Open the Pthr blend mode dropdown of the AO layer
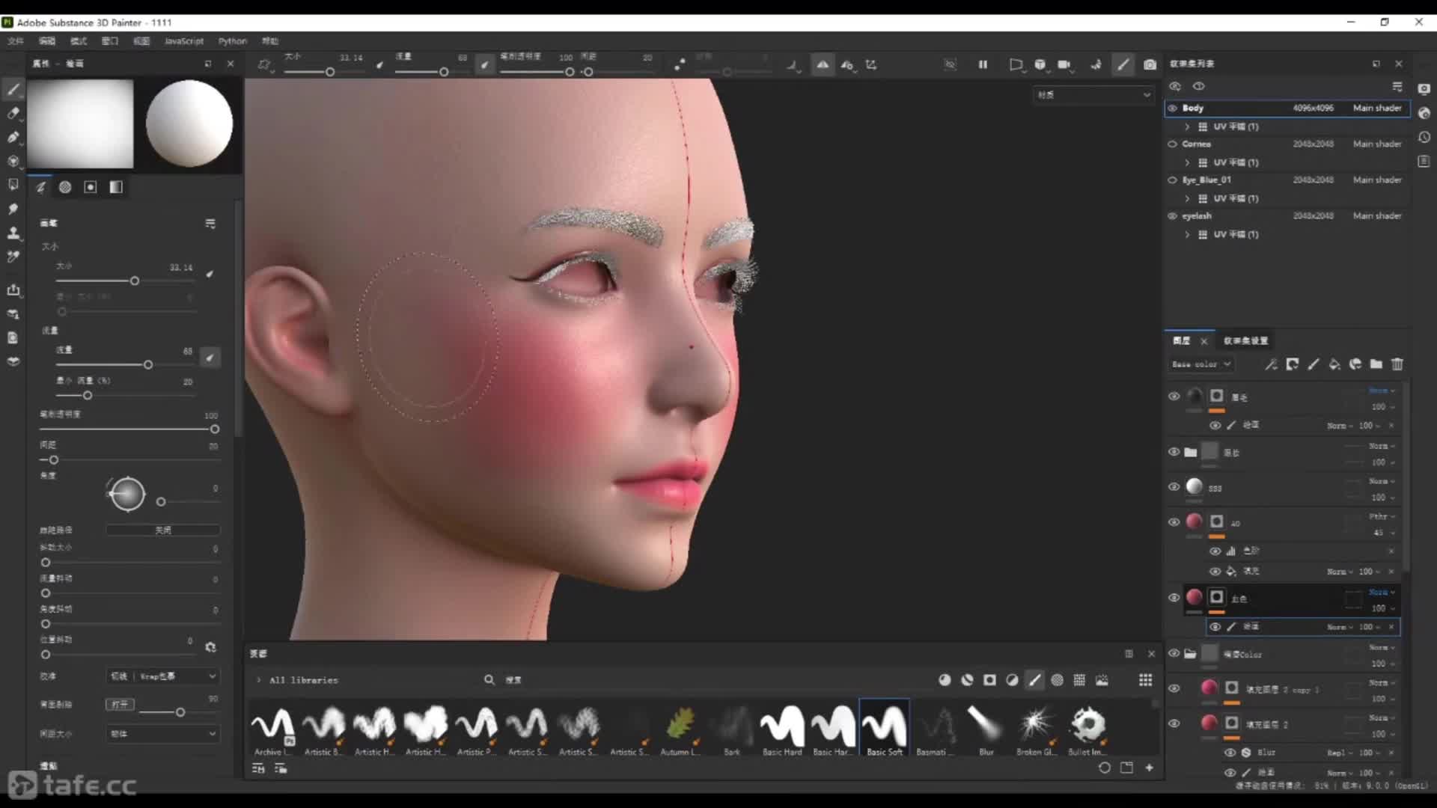 tap(1382, 517)
